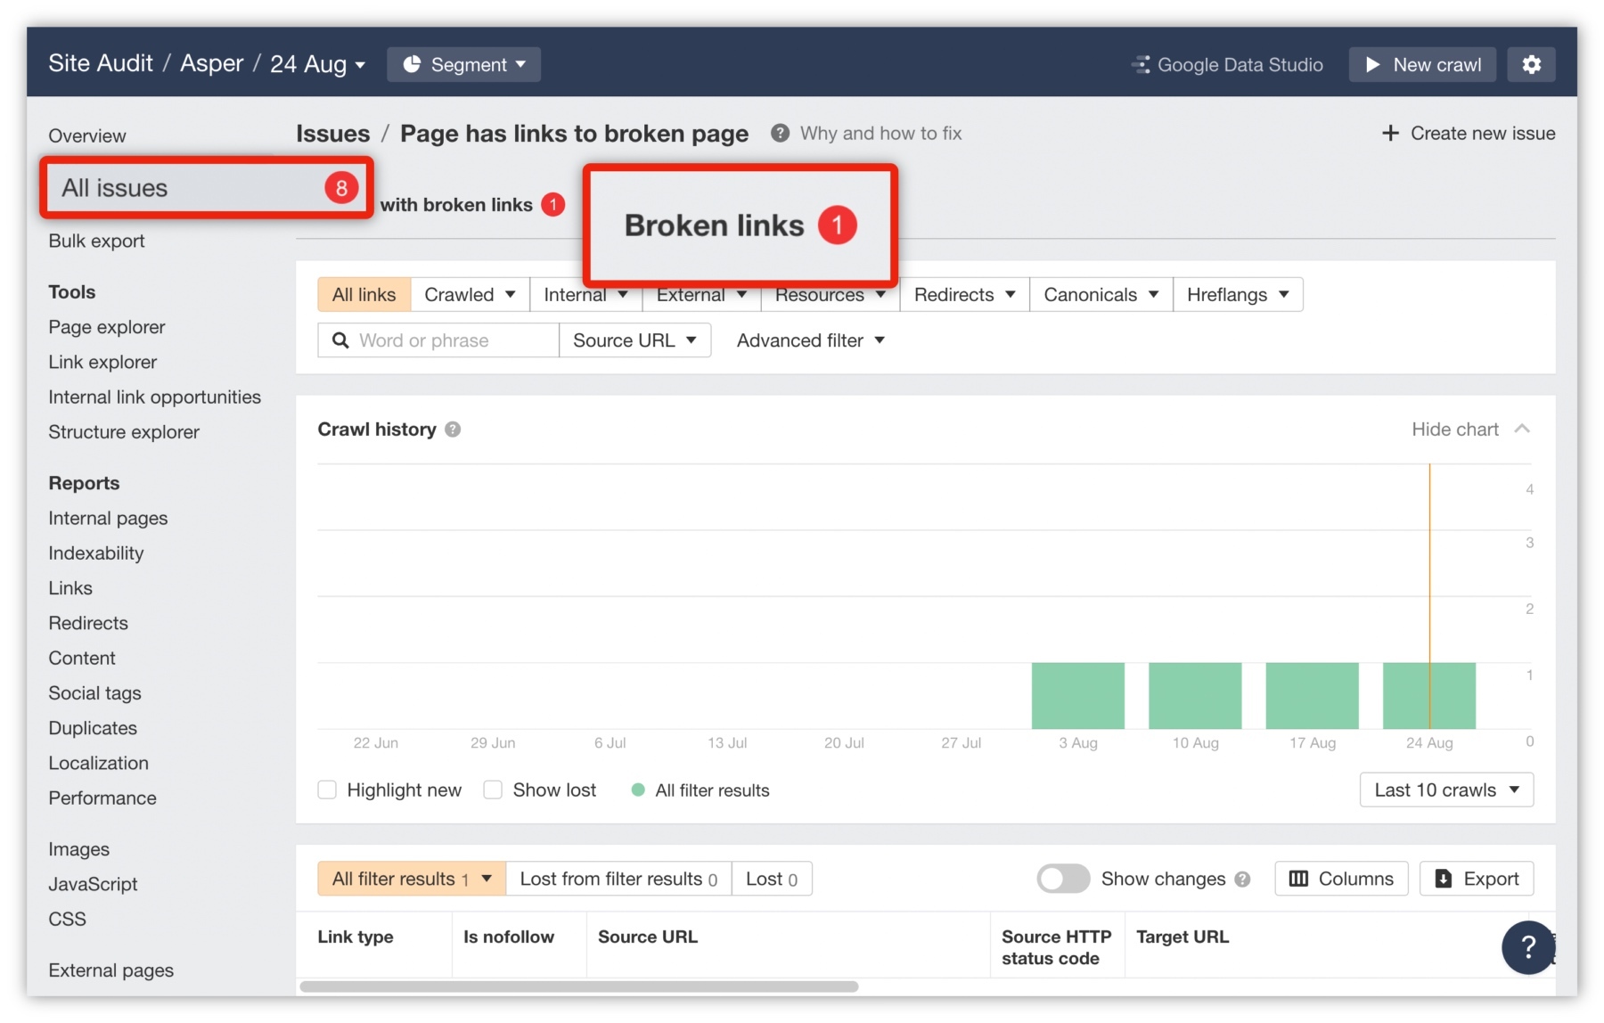This screenshot has width=1604, height=1023.
Task: Enable the Show changes toggle
Action: point(1062,879)
